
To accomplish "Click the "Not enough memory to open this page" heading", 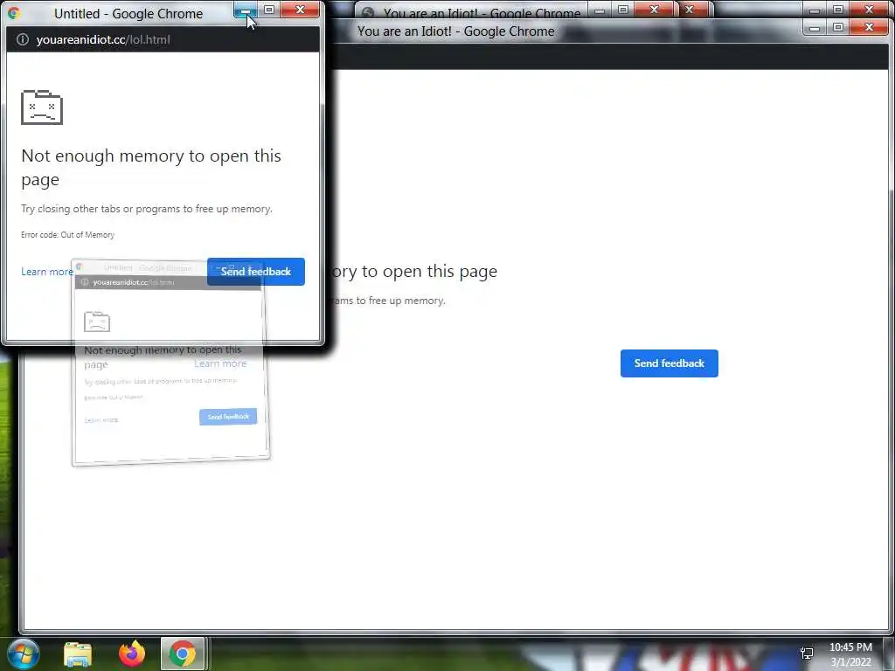I will (151, 167).
